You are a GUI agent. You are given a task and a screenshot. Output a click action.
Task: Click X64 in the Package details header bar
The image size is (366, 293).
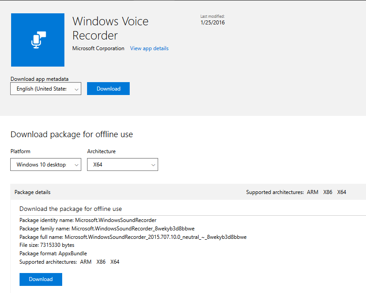(x=342, y=192)
